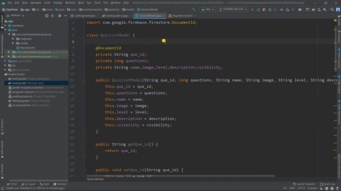
Task: Open the Refactor menu
Action: pyautogui.click(x=70, y=3)
